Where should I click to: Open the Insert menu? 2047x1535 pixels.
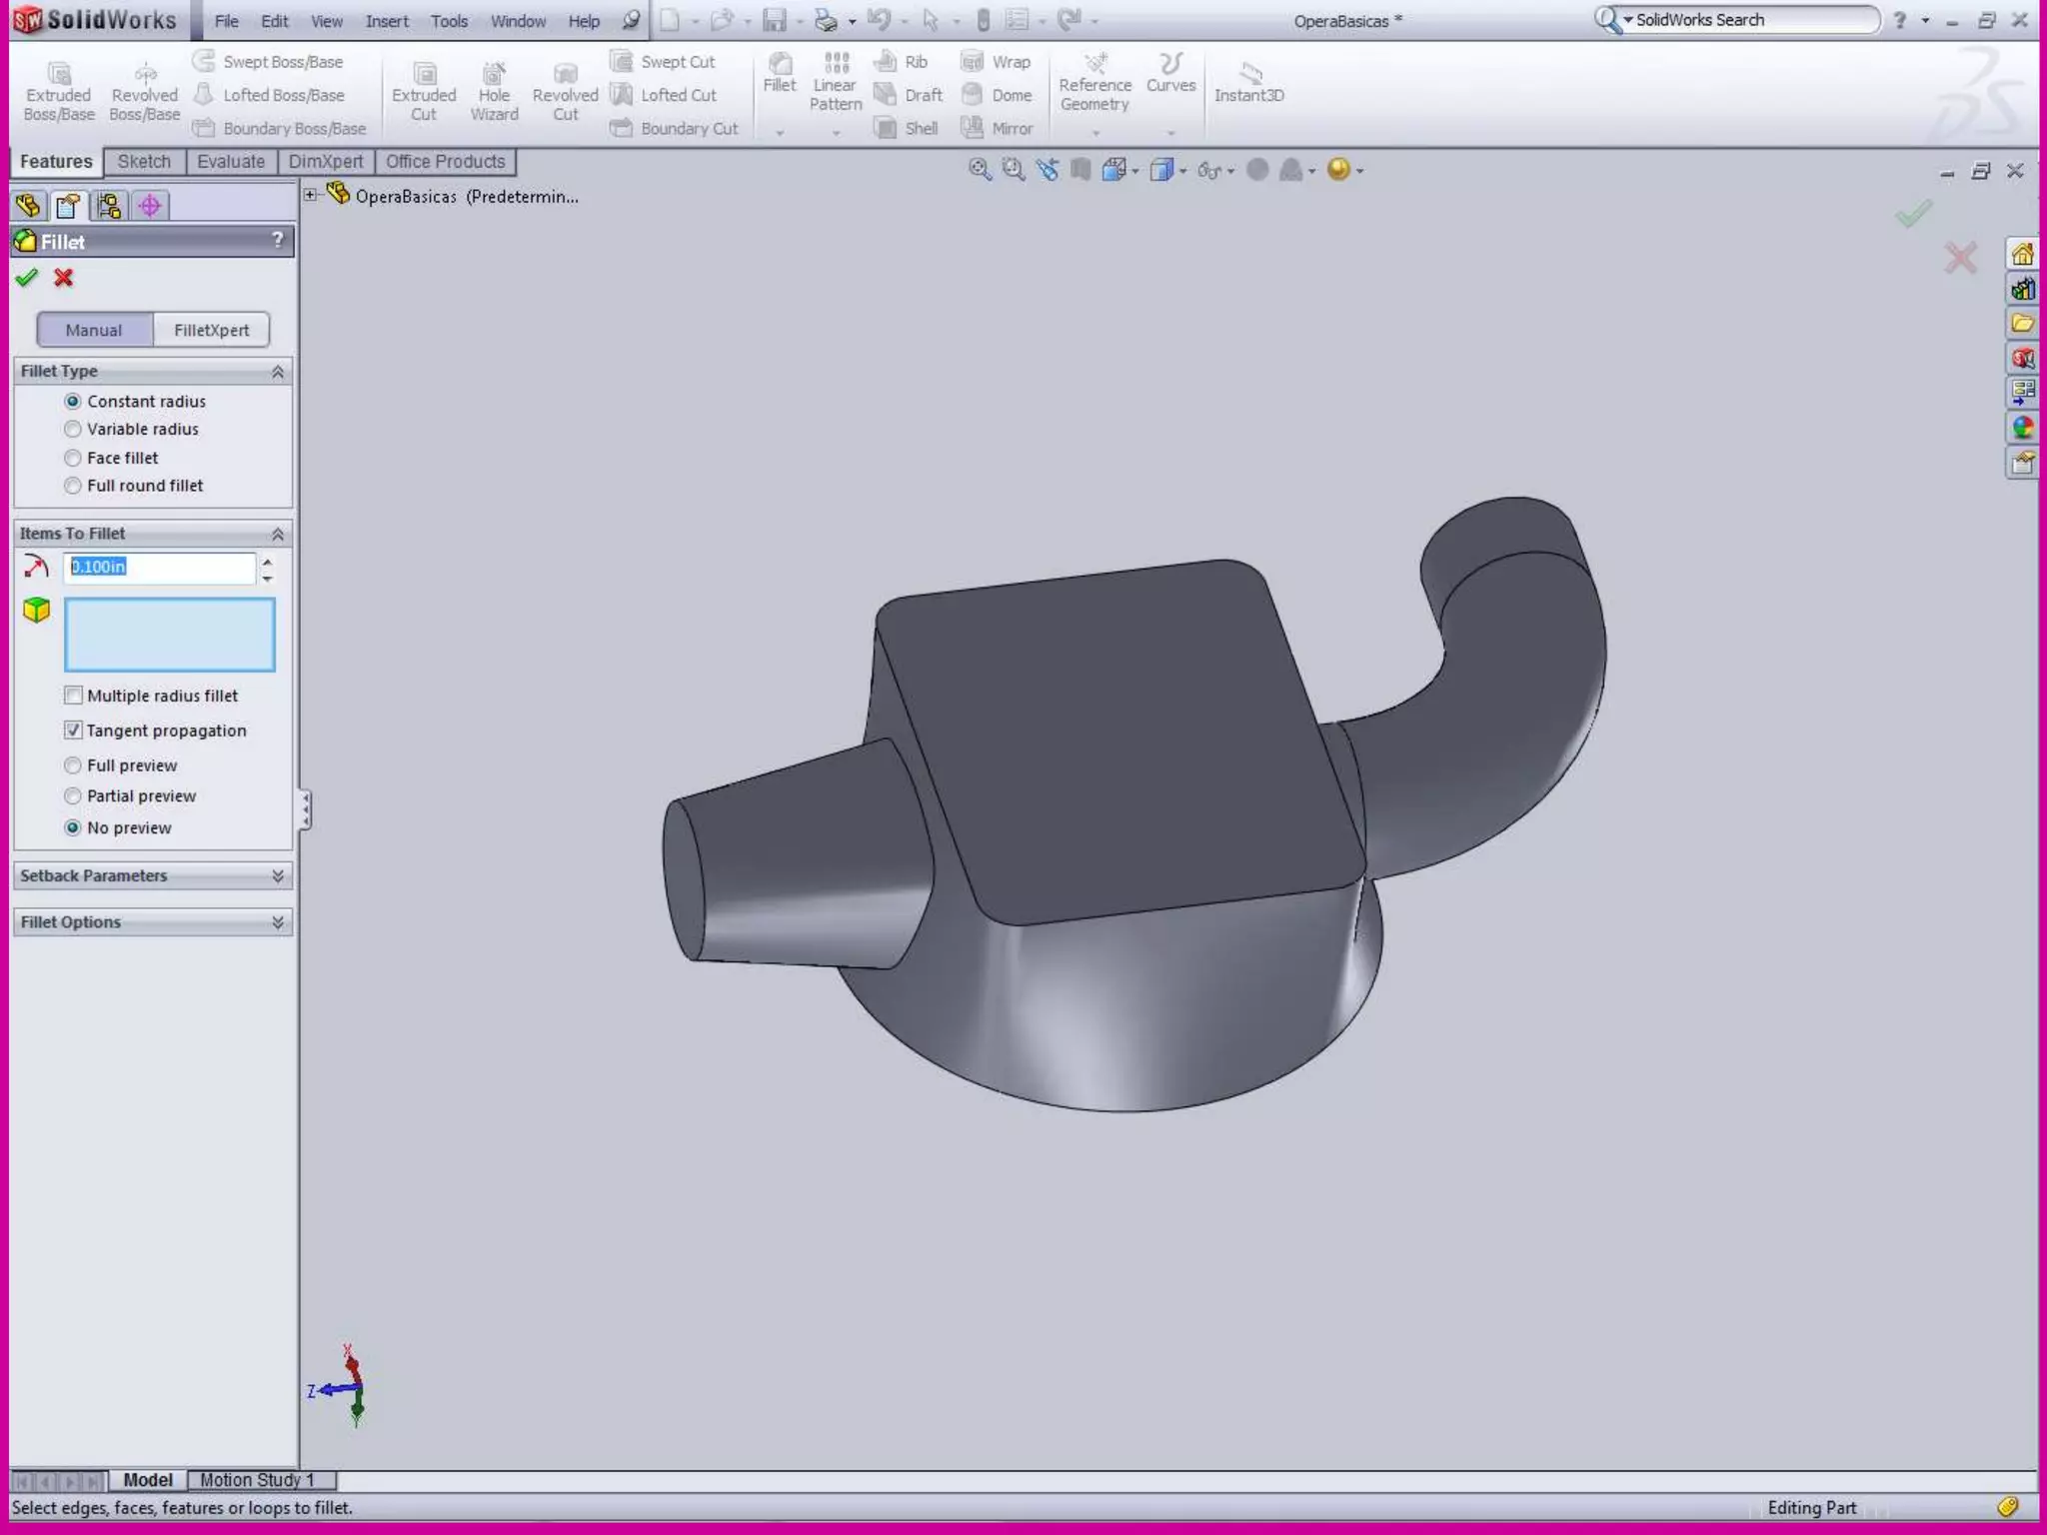[387, 21]
